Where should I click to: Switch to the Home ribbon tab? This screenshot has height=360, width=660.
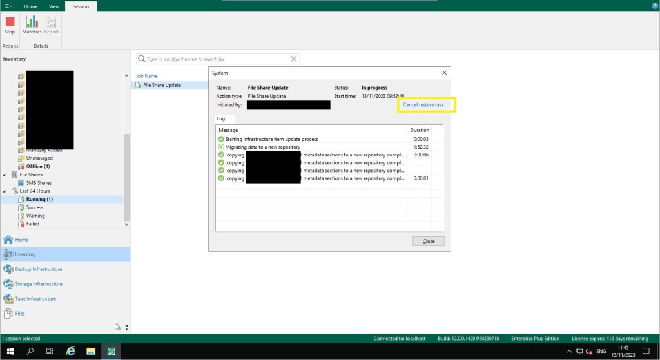[x=31, y=6]
